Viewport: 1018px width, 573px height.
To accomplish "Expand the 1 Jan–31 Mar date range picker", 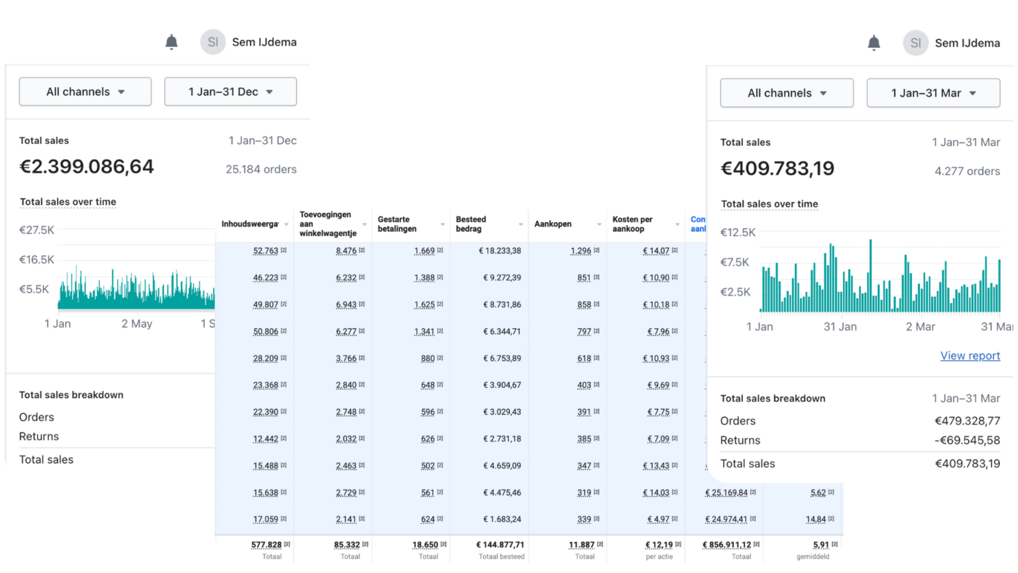I will click(933, 93).
